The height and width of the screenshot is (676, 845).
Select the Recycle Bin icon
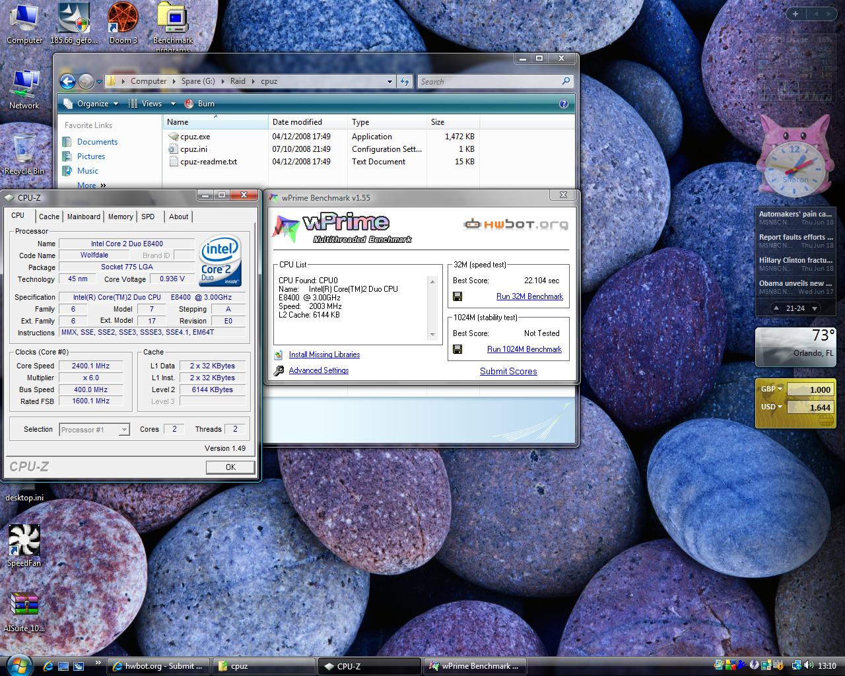click(x=24, y=154)
